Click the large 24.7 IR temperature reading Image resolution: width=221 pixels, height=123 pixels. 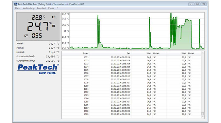point(38,26)
